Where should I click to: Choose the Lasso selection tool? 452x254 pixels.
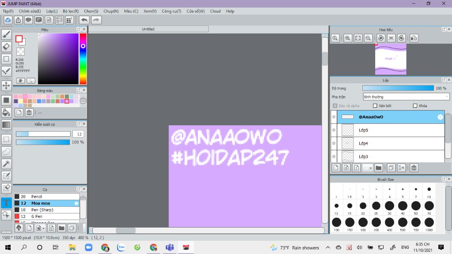[6, 152]
